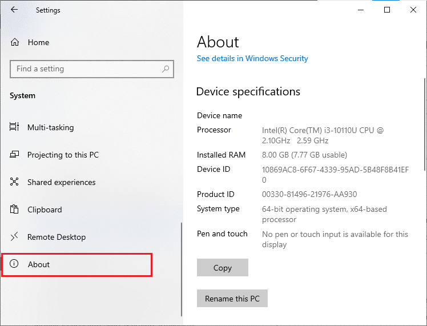The height and width of the screenshot is (326, 427).
Task: Open the Multi-tasking settings page
Action: (x=50, y=127)
